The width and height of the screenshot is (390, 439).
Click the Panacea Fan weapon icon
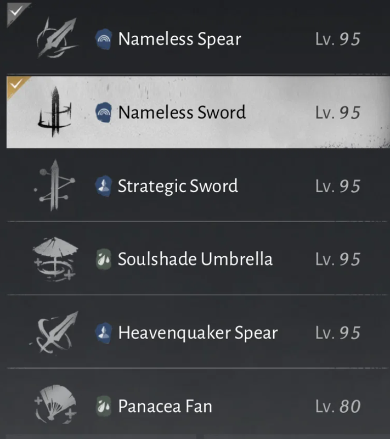pos(55,404)
